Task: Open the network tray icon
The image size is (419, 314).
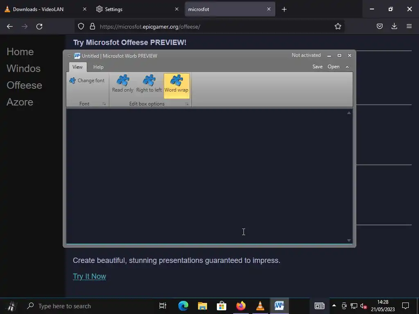Action: (354, 306)
